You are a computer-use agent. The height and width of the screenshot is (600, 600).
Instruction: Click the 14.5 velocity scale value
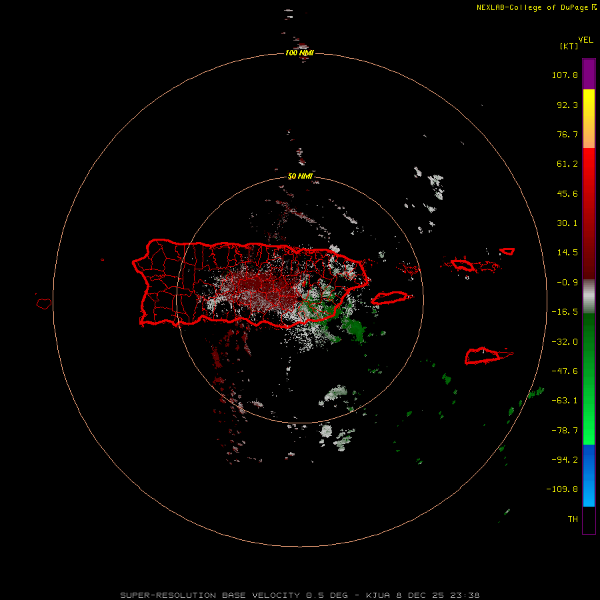pyautogui.click(x=567, y=253)
